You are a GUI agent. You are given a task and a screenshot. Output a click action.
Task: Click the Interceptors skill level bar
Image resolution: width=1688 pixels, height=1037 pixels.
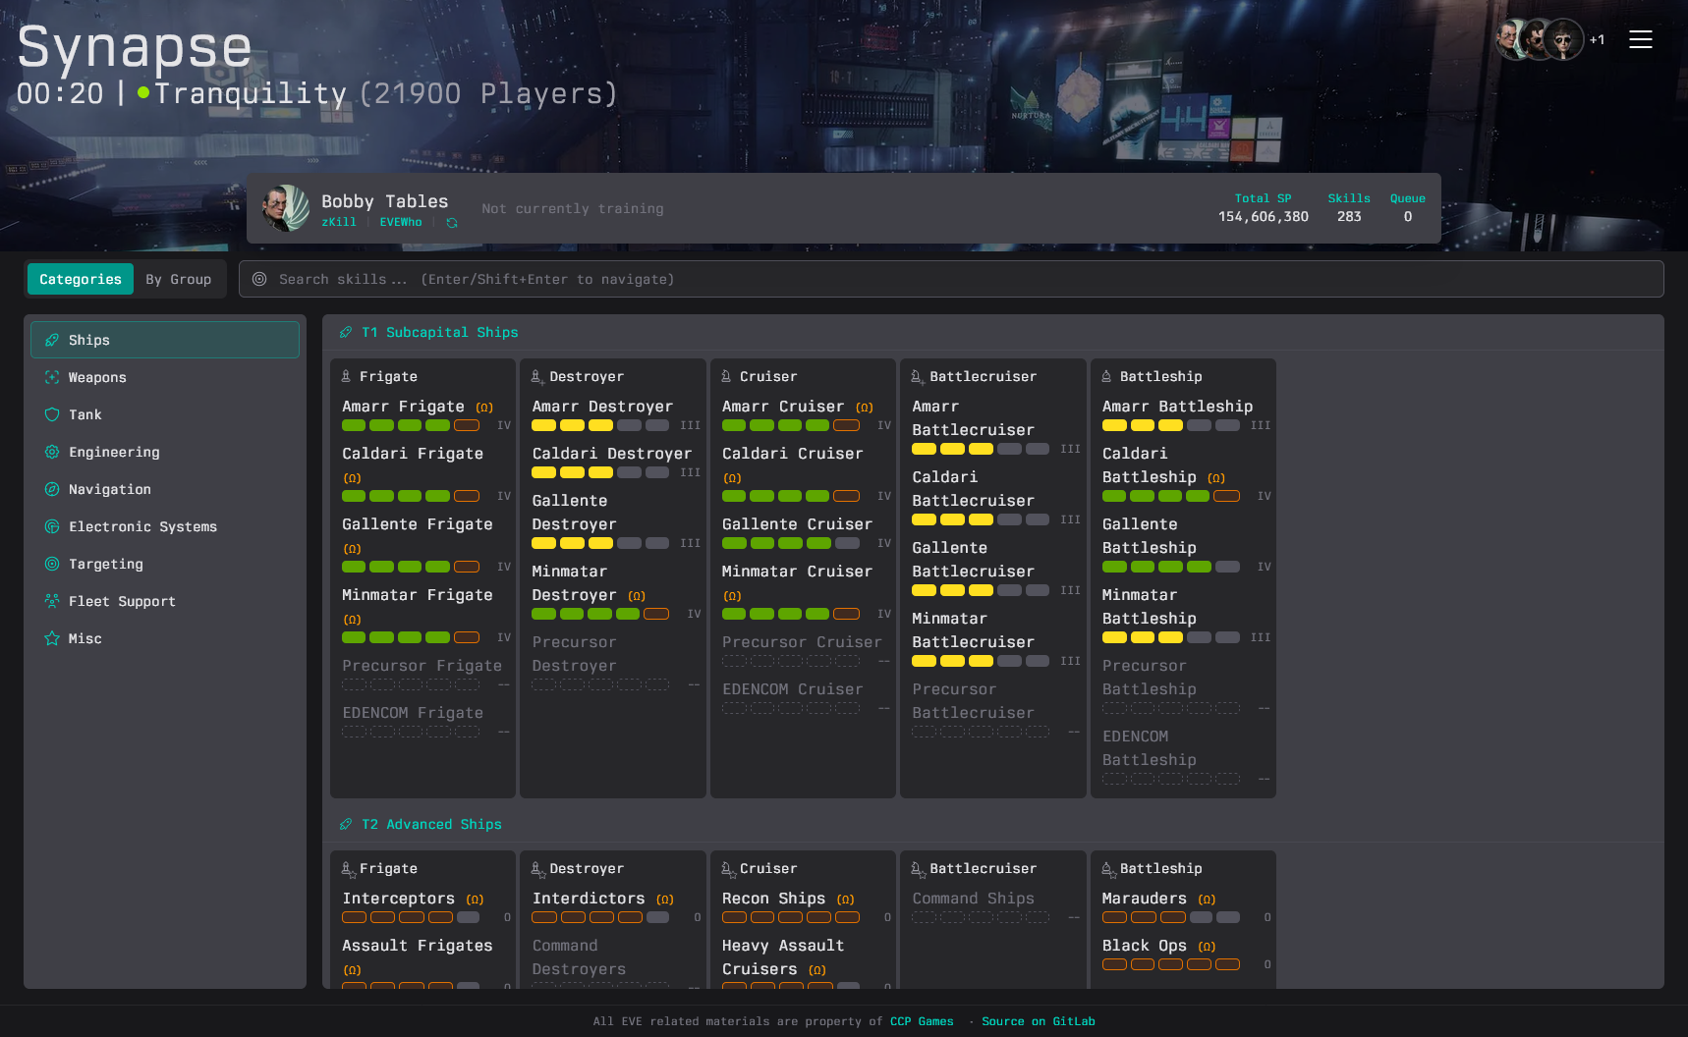[411, 917]
